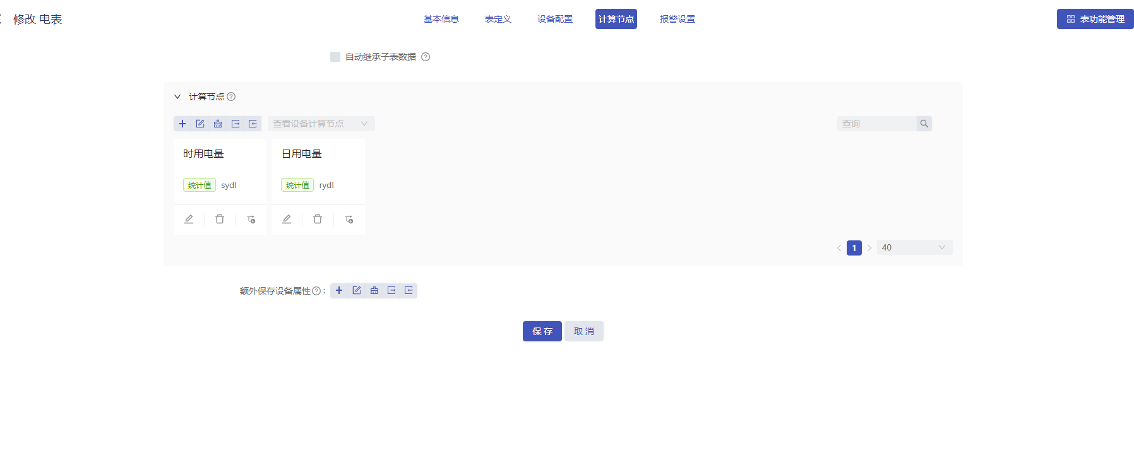Click the 时用电量 card title
Viewport: 1134px width, 465px height.
point(203,154)
